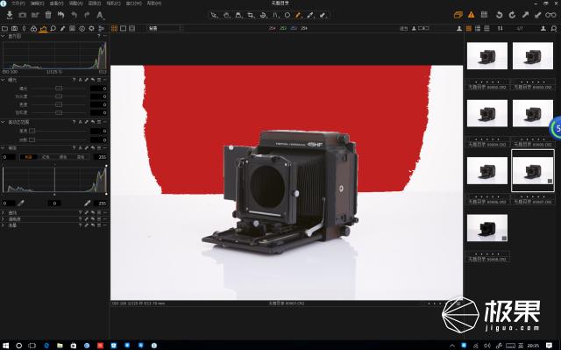Expand the Vignetting panel chevron
Screen dimensions: 561x350
[x=4, y=225]
